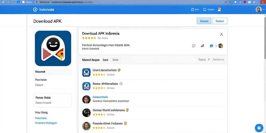Click the smiley emoji badge in the fourth list row
Screen dimensions: 266x133
pyautogui.click(x=127, y=110)
